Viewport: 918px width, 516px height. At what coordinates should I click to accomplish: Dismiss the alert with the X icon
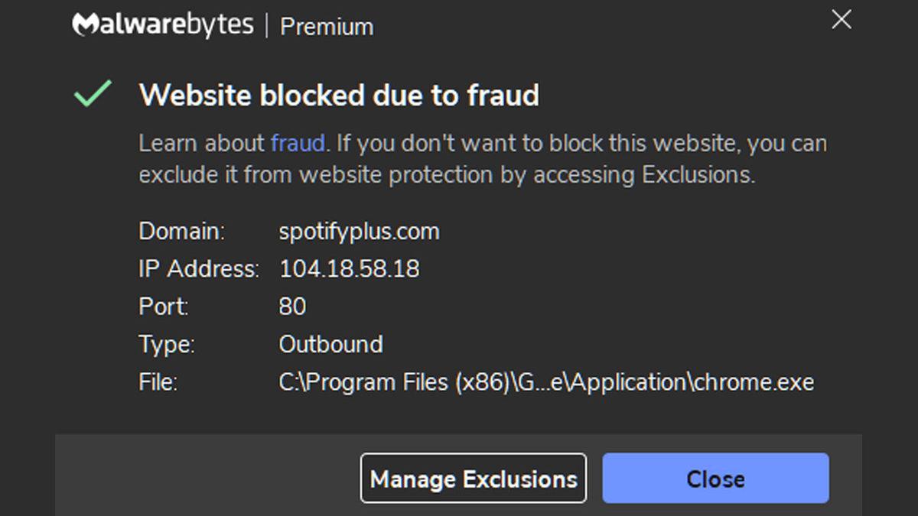point(841,20)
